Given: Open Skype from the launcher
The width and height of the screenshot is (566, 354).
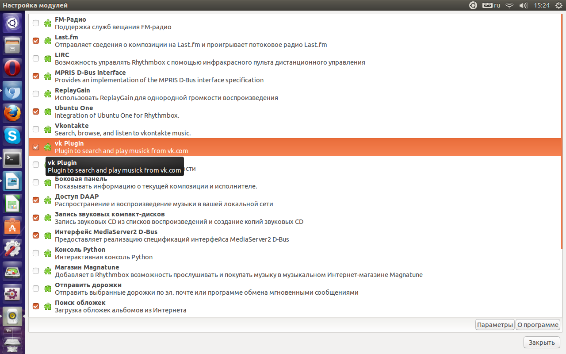Looking at the screenshot, I should coord(12,135).
